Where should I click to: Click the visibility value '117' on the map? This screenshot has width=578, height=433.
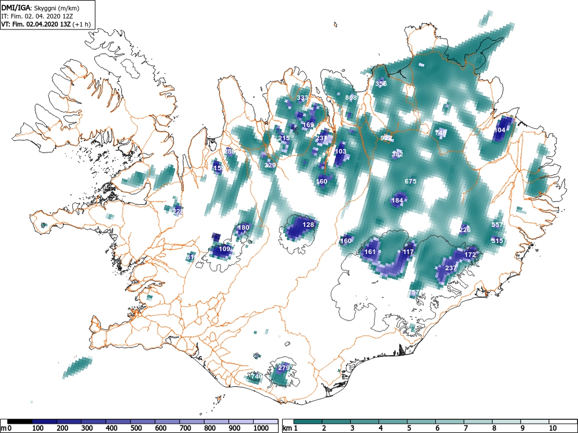(x=408, y=252)
